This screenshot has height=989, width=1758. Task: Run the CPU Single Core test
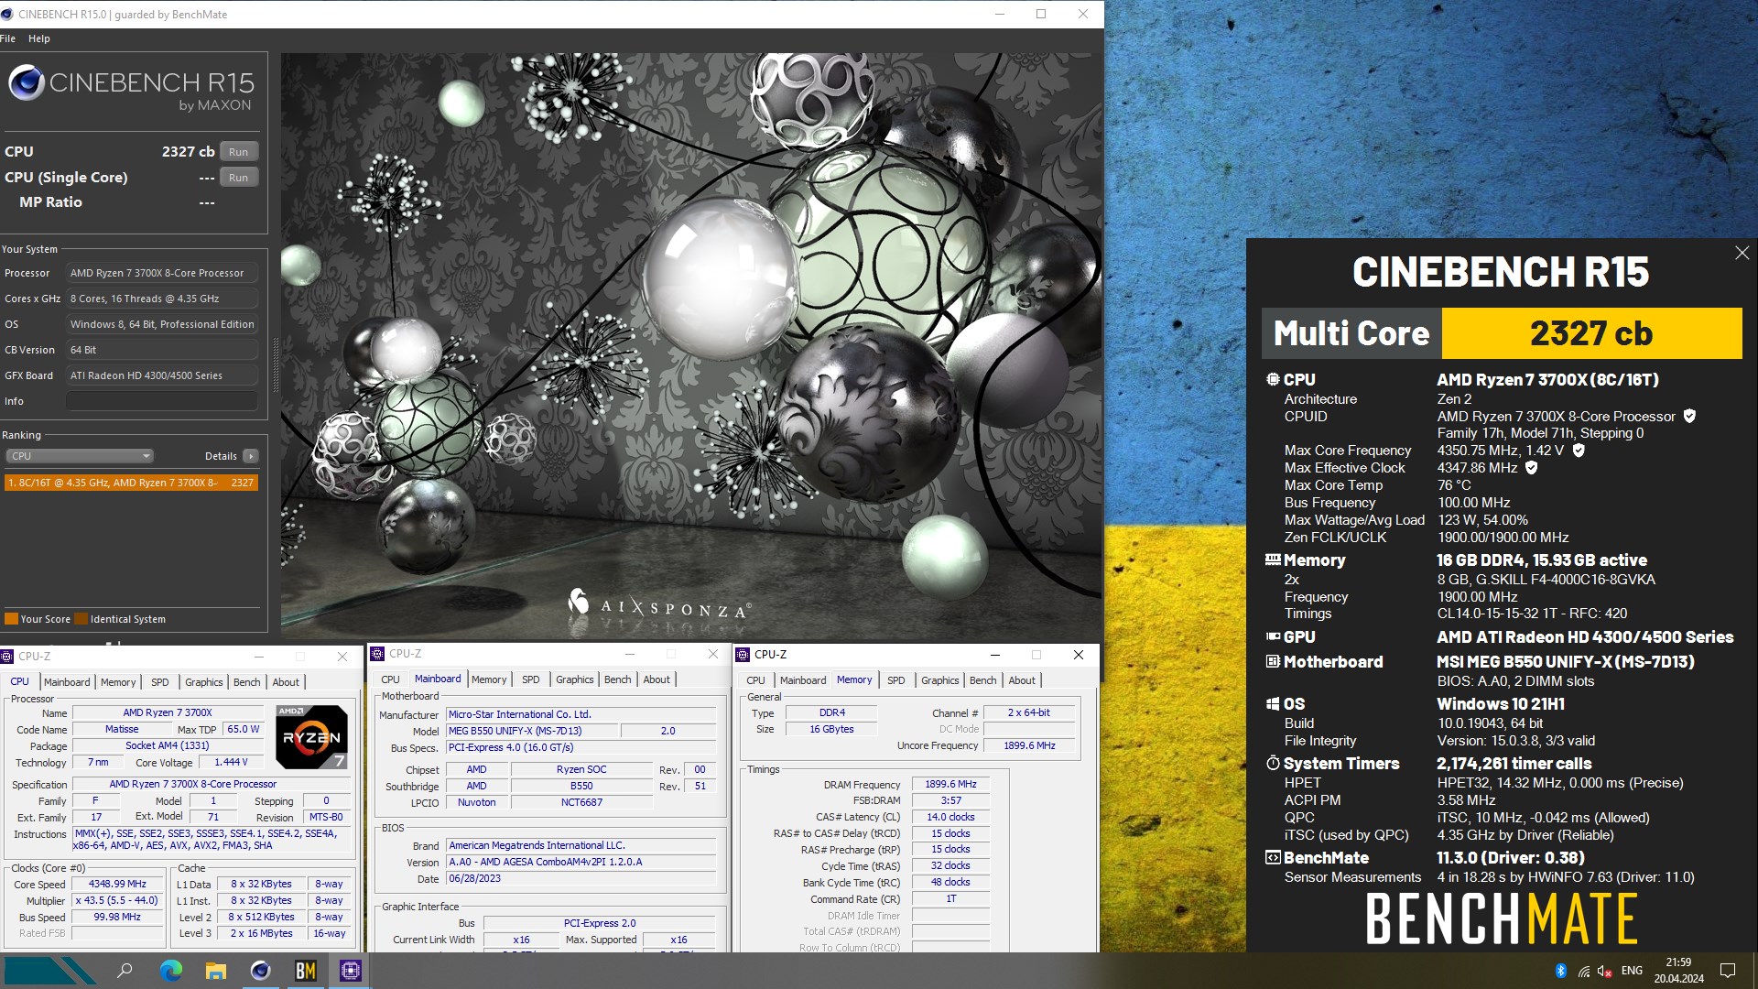(238, 178)
